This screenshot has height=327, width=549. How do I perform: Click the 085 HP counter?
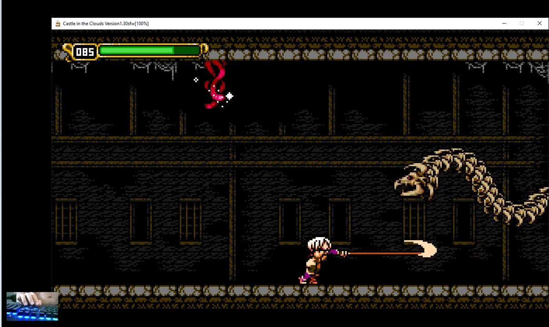click(85, 52)
